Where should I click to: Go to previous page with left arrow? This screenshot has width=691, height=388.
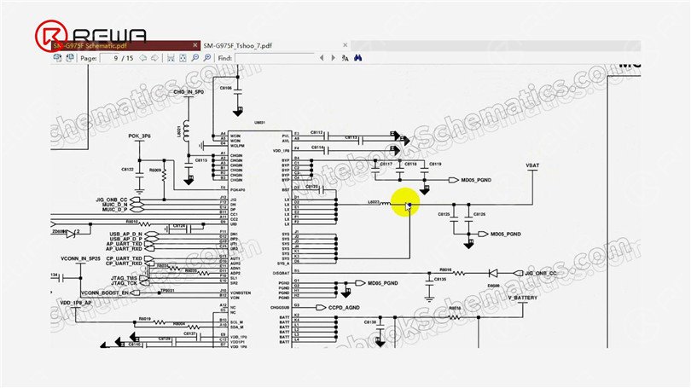[x=142, y=58]
